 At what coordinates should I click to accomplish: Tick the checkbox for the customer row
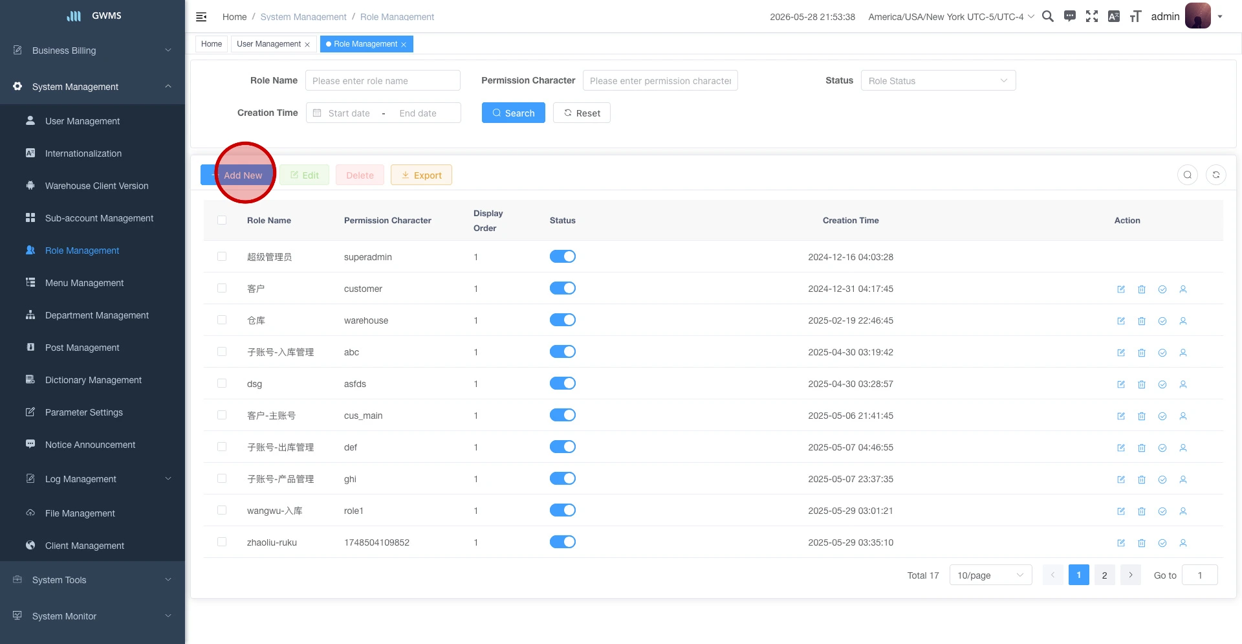coord(222,288)
